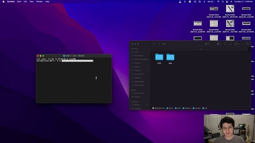Screen dimensions: 255x143
Task: Select Screen Shot 2021-11...09.31 PM desktop file
Action: tap(230, 12)
